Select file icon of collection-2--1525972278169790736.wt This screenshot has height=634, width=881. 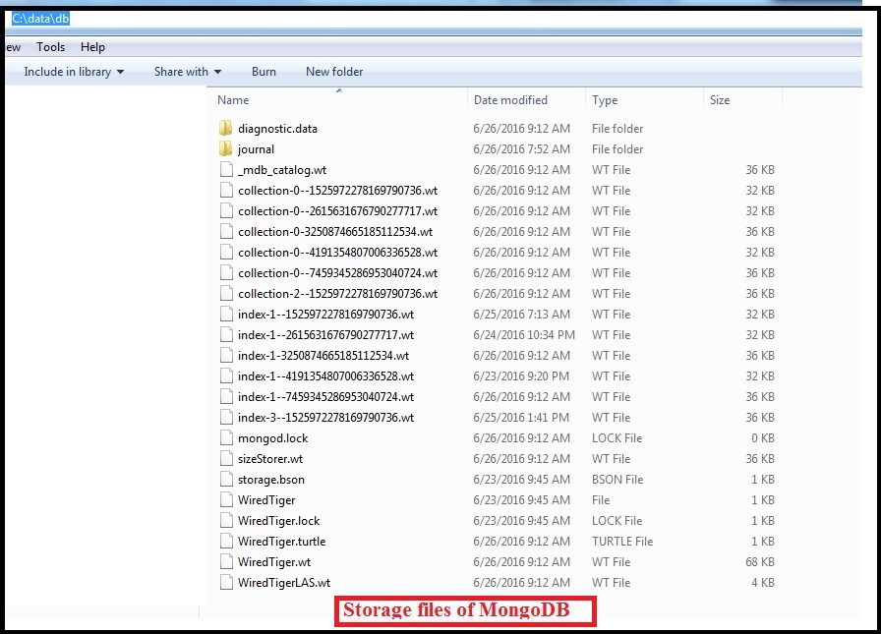tap(226, 294)
